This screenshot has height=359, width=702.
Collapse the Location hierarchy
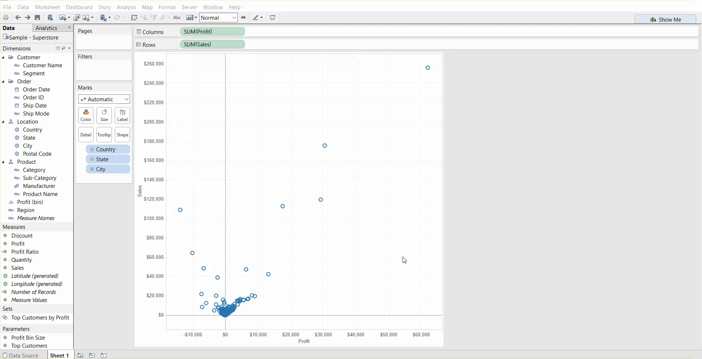(3, 122)
